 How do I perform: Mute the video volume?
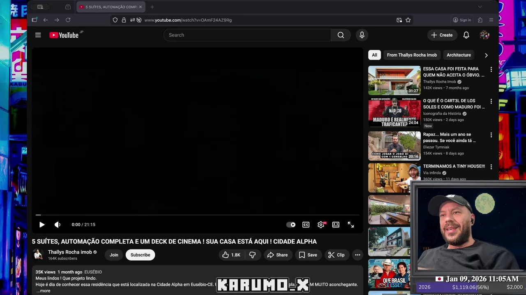[58, 225]
